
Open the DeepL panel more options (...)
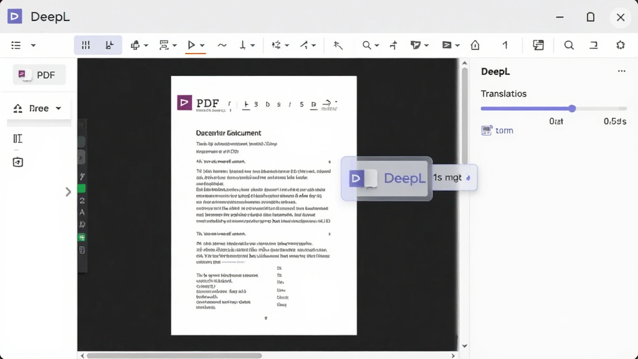click(x=621, y=71)
